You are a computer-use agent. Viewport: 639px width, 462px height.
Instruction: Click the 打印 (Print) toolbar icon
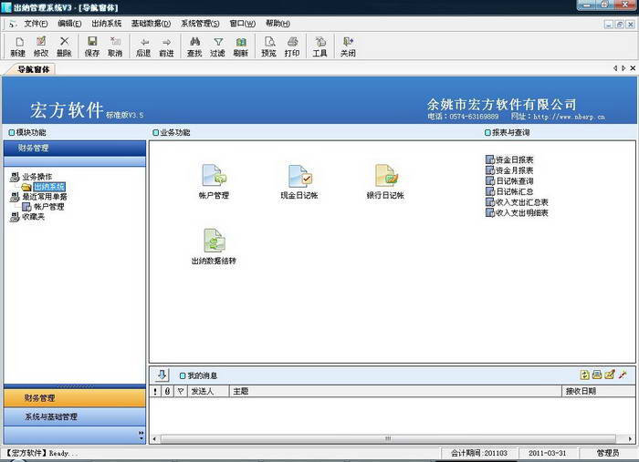click(x=292, y=46)
